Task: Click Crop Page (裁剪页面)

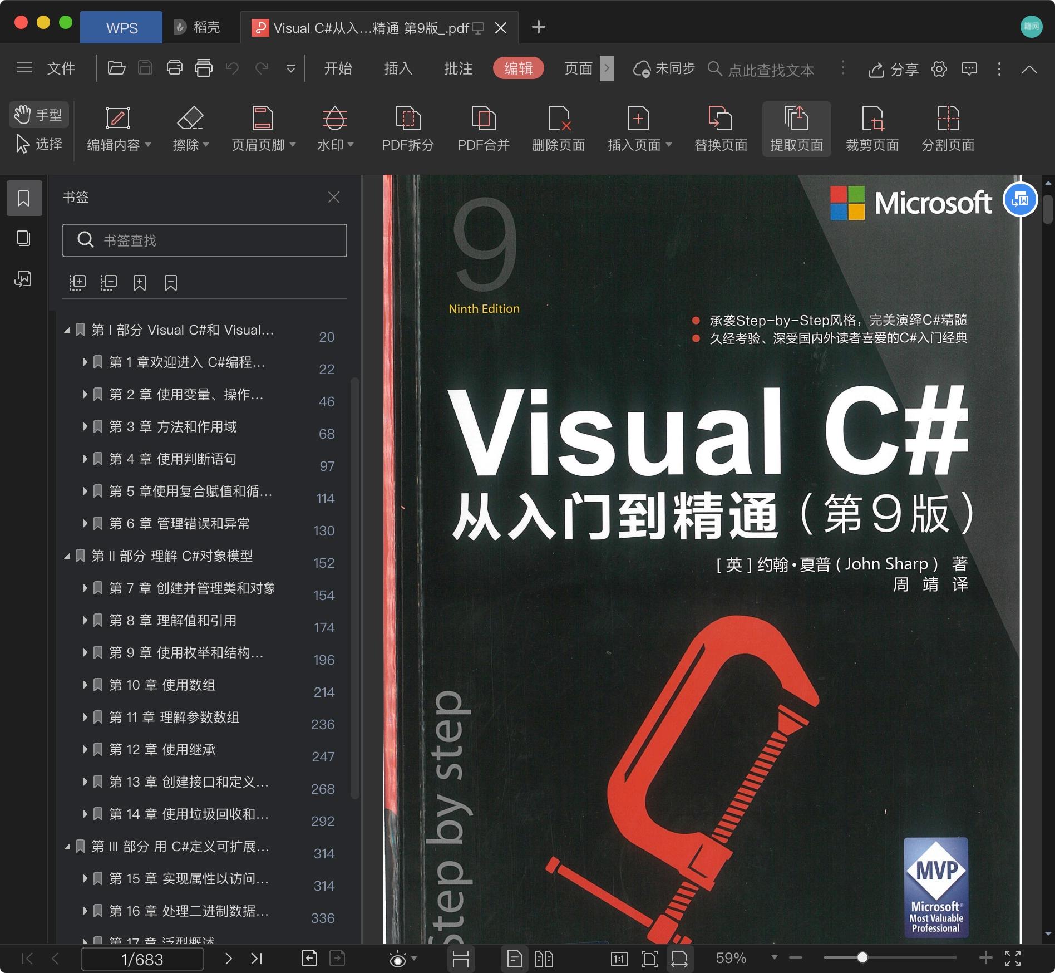Action: pos(872,129)
